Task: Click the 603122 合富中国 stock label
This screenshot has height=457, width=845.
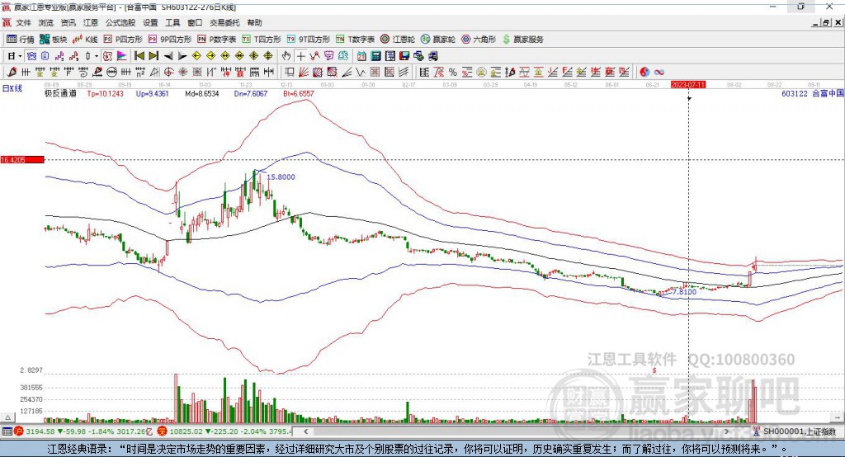Action: point(812,93)
